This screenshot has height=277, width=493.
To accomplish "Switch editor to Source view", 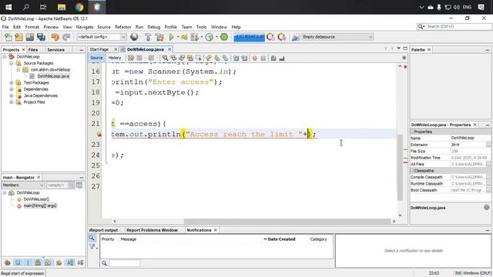I will point(96,58).
